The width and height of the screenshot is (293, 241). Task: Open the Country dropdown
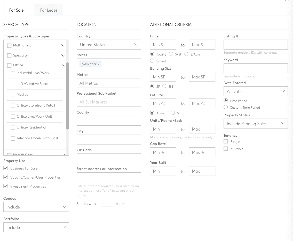[x=109, y=45]
